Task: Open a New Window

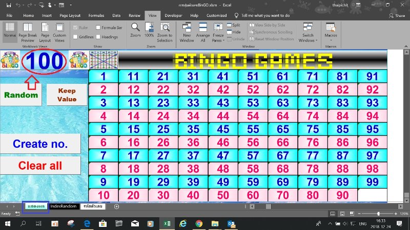Action: point(187,28)
